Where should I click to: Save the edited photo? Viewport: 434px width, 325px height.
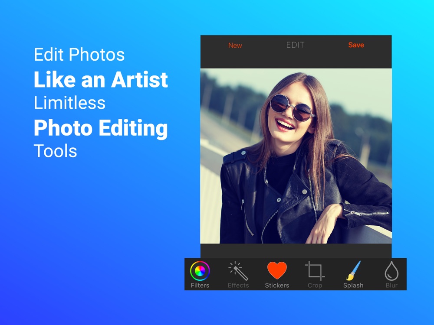[x=356, y=45]
